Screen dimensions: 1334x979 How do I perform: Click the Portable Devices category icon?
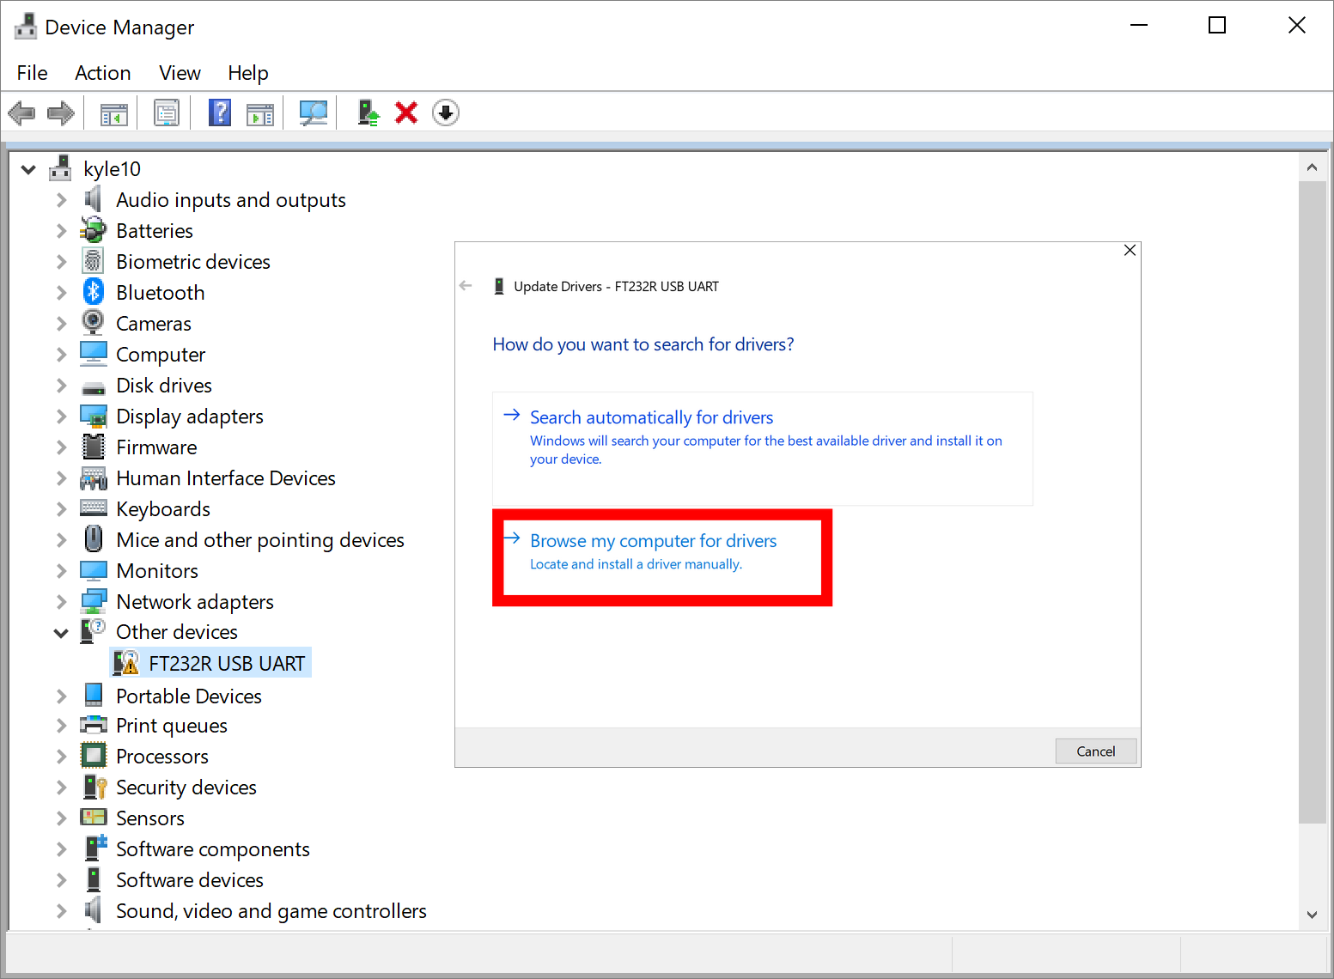[94, 695]
